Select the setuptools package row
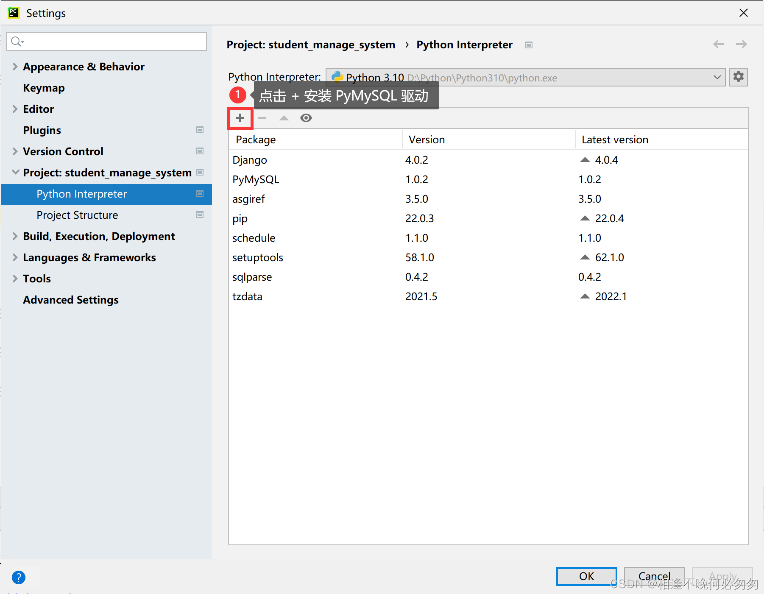The image size is (764, 594). point(488,257)
